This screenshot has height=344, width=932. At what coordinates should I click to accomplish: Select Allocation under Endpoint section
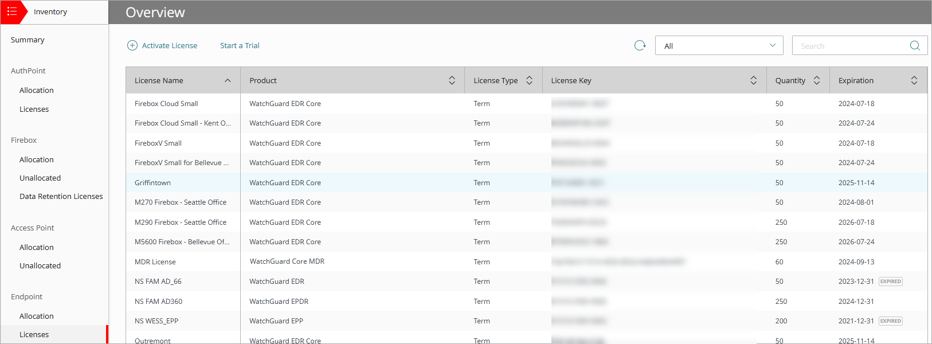tap(36, 316)
